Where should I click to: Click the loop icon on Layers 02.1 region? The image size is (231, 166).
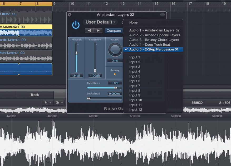click(x=23, y=27)
